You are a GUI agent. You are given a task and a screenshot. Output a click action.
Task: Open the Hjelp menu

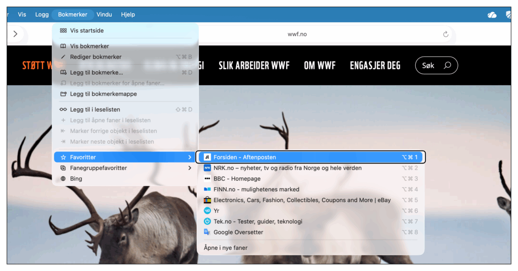[128, 15]
